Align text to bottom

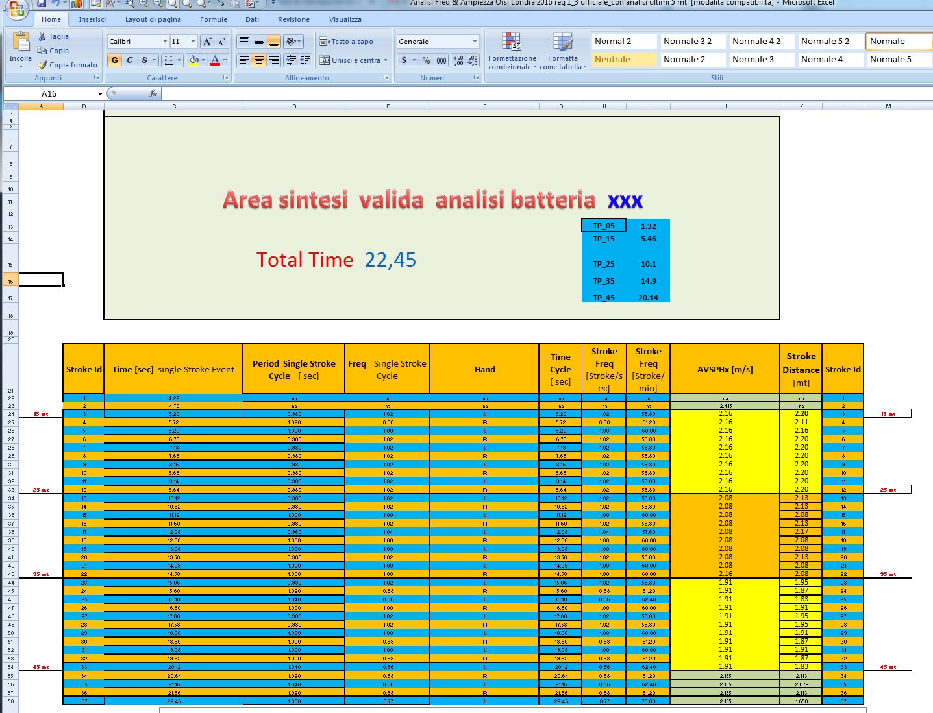(x=274, y=42)
